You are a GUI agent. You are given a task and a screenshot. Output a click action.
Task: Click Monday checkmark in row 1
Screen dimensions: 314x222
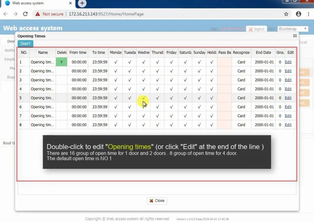point(116,62)
